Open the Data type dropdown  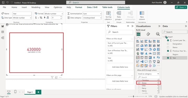point(22,18)
